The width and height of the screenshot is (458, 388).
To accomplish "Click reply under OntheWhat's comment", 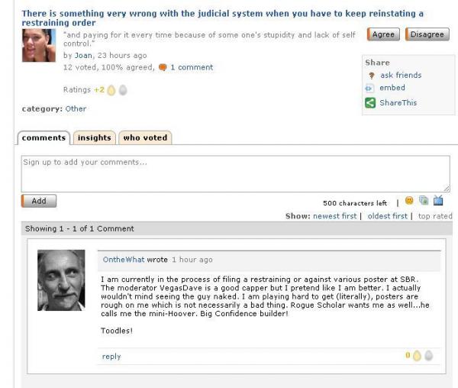I will (111, 357).
